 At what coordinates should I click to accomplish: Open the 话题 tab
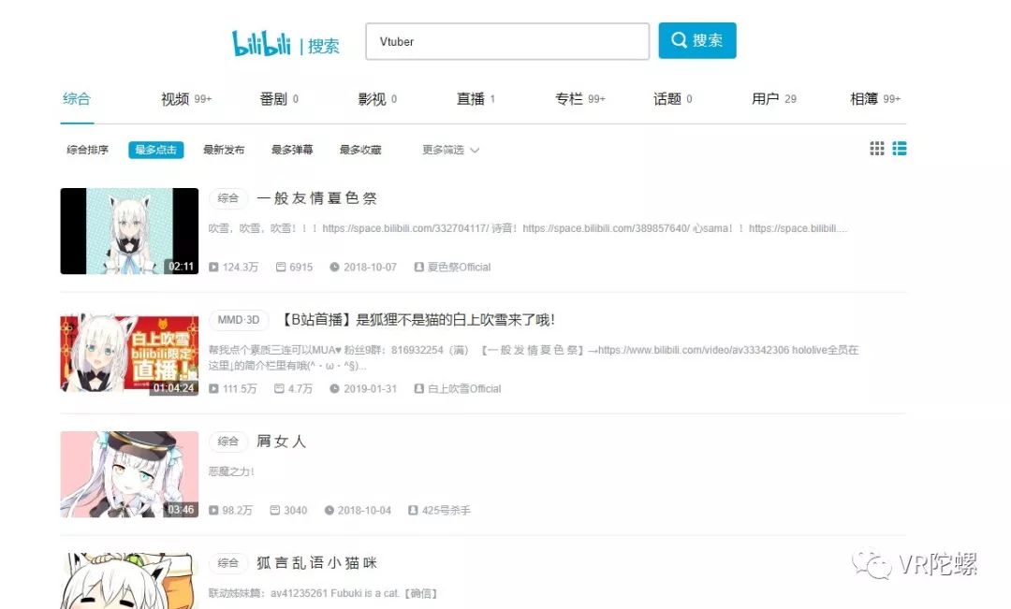coord(672,99)
